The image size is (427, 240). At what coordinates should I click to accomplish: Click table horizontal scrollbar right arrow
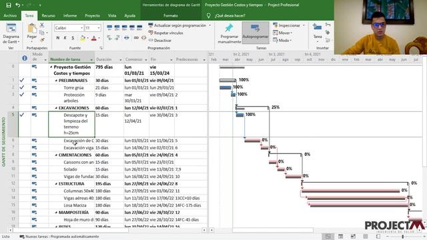pyautogui.click(x=204, y=230)
